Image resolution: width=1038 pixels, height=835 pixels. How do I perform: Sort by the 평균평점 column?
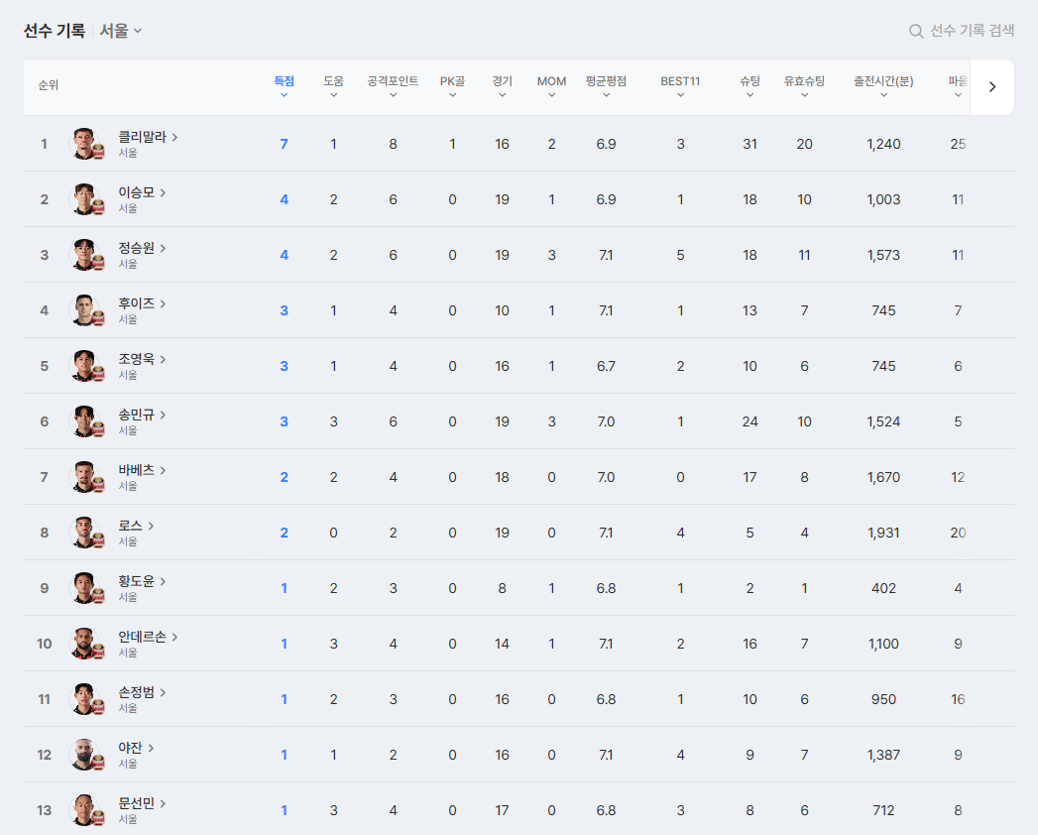coord(606,86)
